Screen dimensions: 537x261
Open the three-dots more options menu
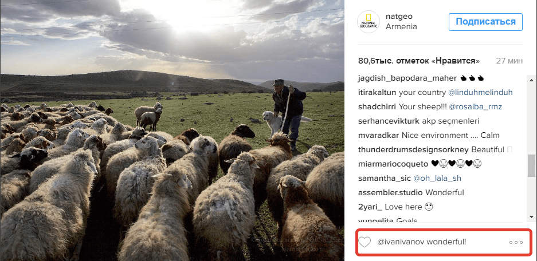pos(516,242)
